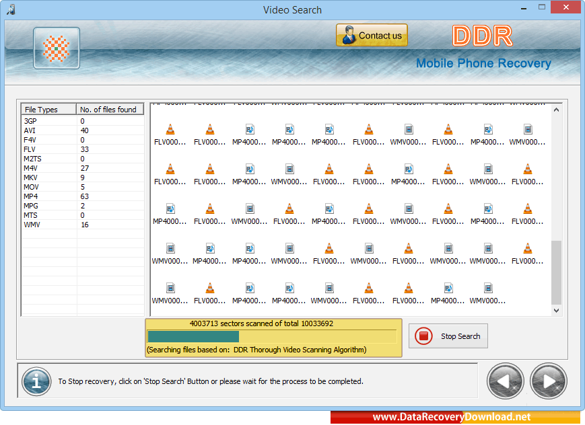Viewport: 585px width, 425px height.
Task: Select the WMV file type row
Action: pos(83,225)
